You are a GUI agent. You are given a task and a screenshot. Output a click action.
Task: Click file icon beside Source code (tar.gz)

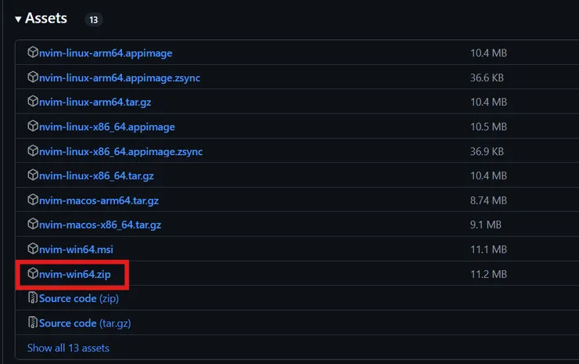33,323
